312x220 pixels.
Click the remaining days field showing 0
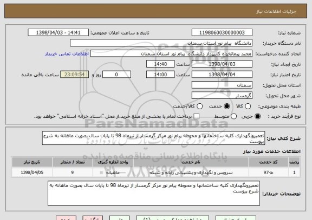click(116, 75)
